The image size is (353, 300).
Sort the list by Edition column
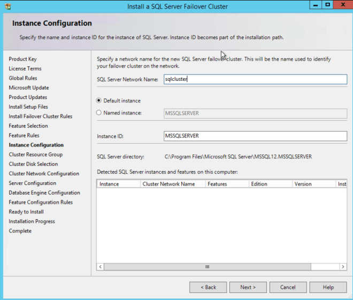pyautogui.click(x=270, y=184)
